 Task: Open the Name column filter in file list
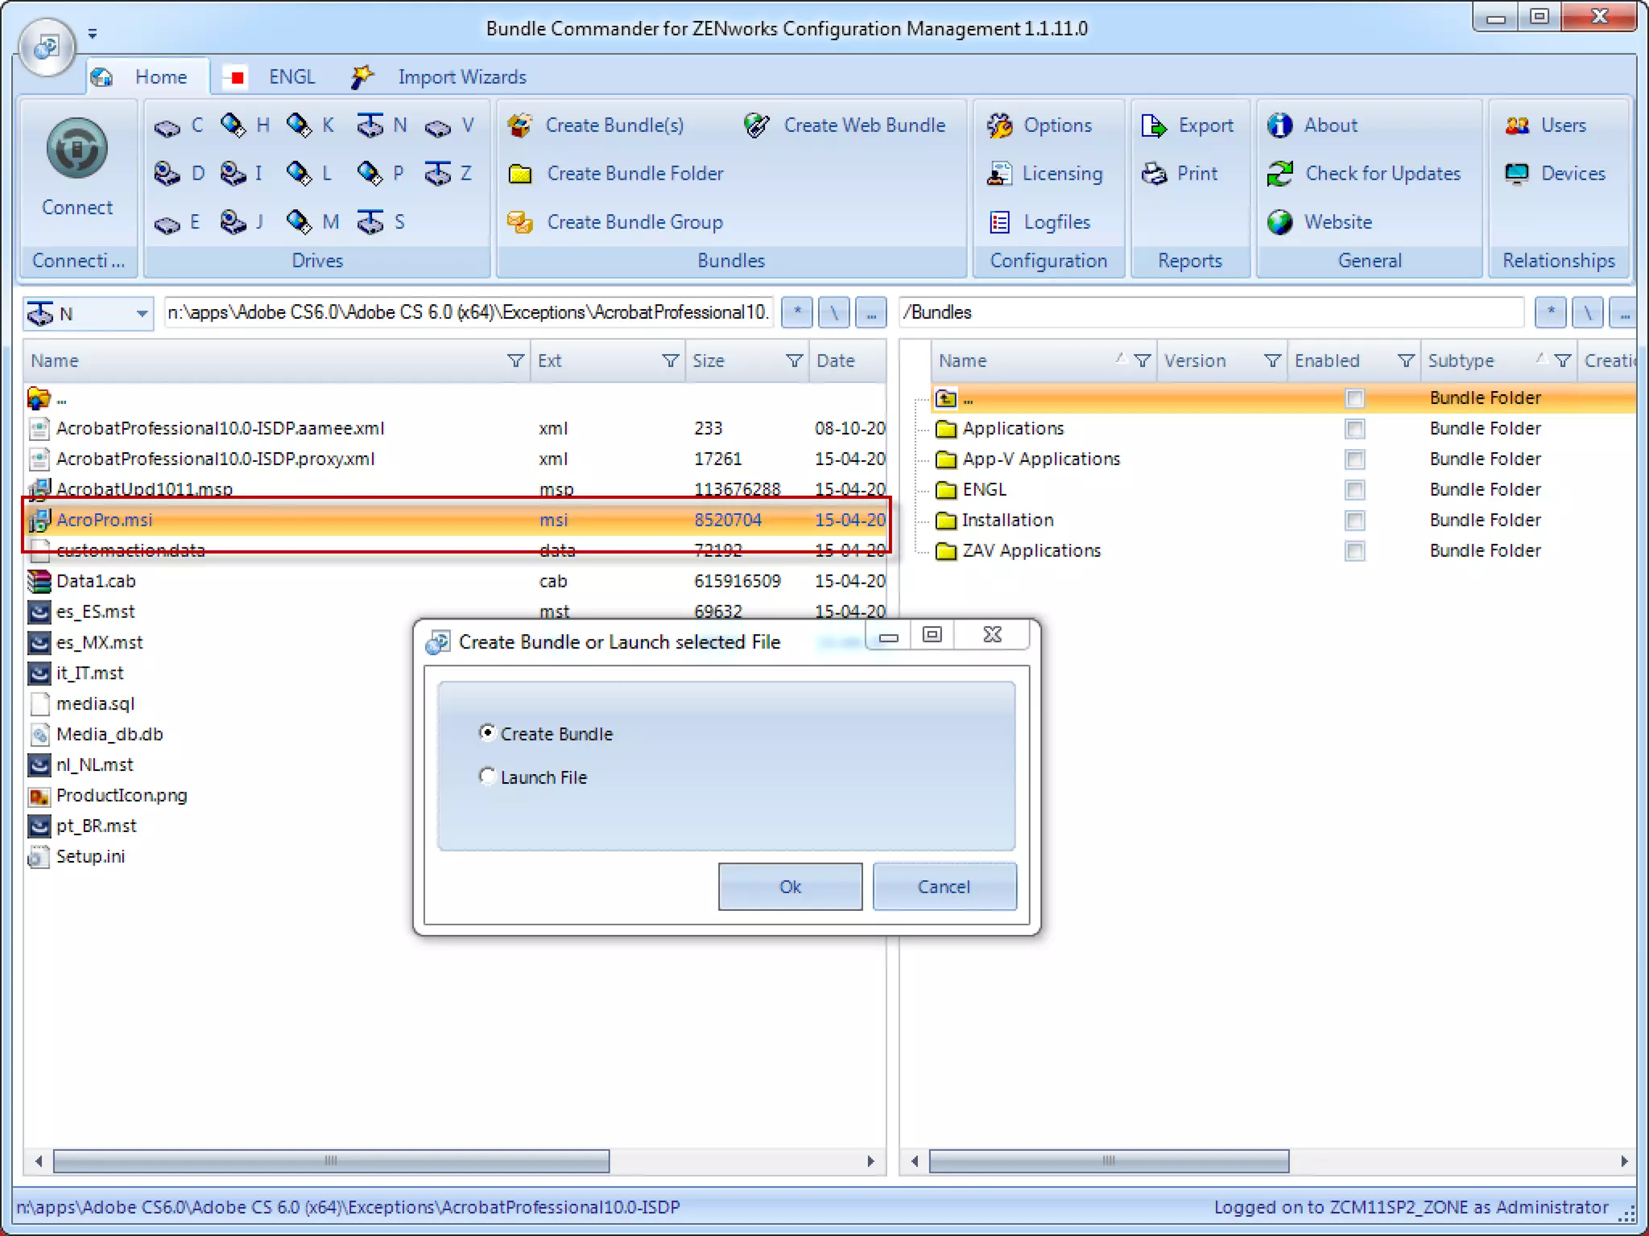point(515,361)
